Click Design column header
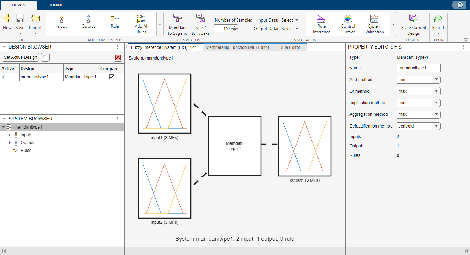Screen dimensions: 470x255 tap(42, 69)
